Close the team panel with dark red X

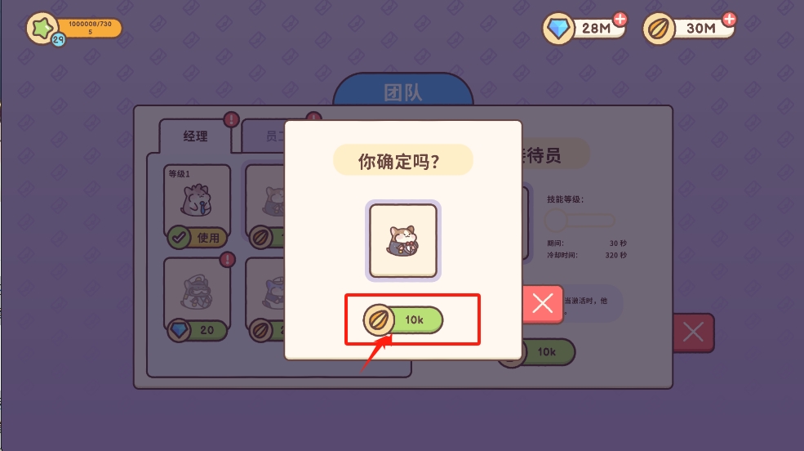pos(693,333)
